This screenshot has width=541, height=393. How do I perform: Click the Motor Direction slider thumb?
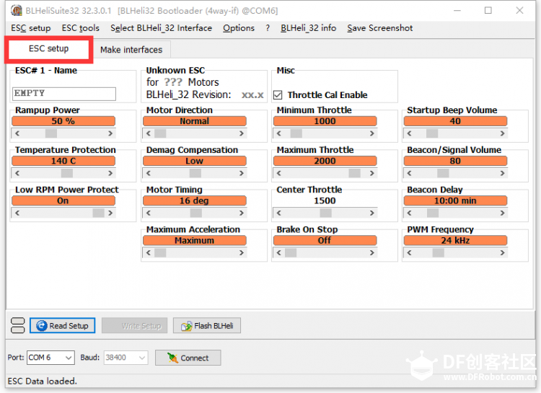[160, 133]
